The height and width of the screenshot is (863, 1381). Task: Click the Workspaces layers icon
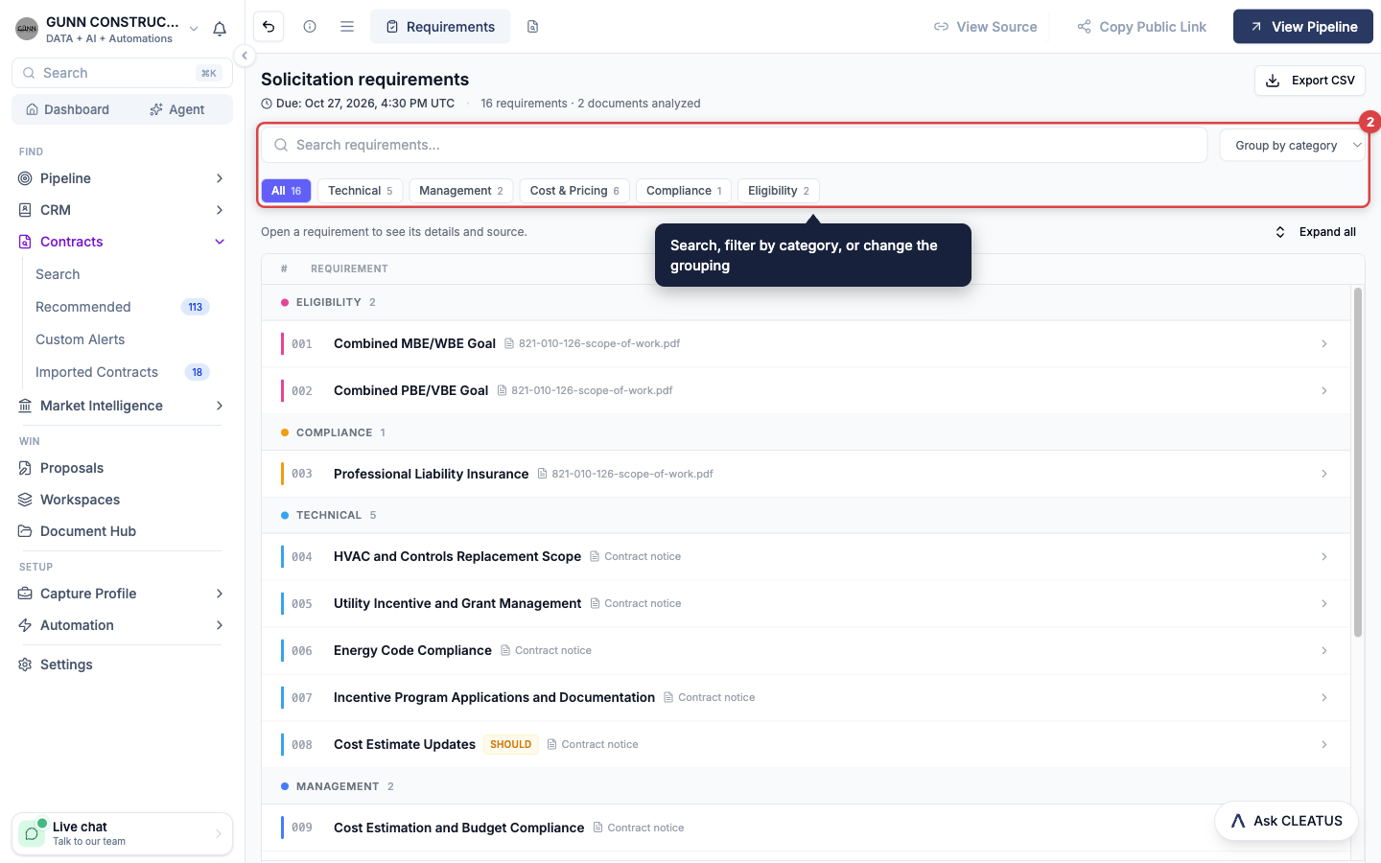click(x=25, y=500)
